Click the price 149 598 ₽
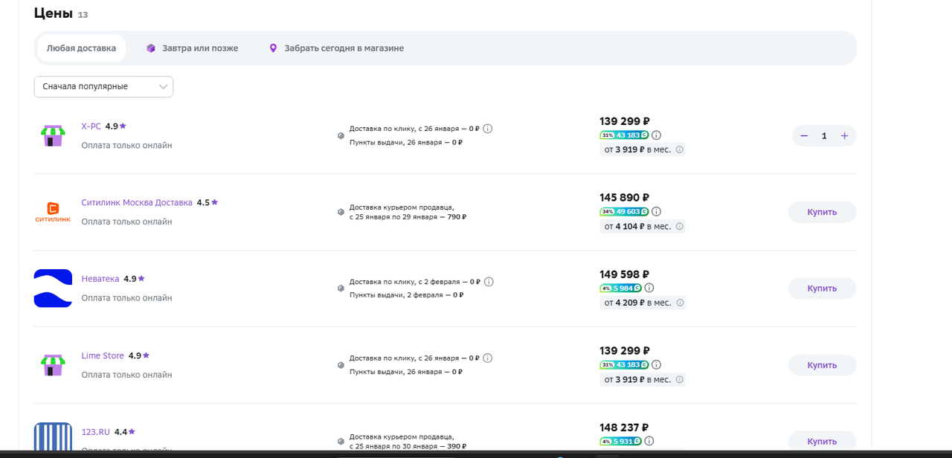Image resolution: width=952 pixels, height=458 pixels. click(x=625, y=274)
